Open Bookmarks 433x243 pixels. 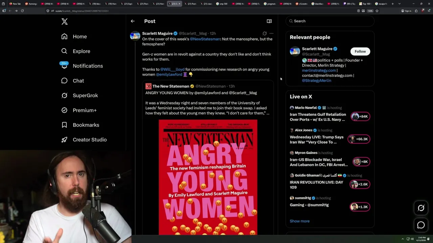coord(80,125)
